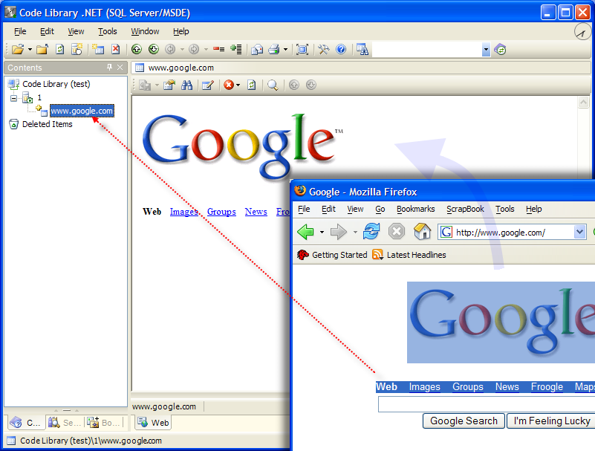Expand the toolbar search combo box dropdown
The image size is (595, 451).
click(486, 50)
